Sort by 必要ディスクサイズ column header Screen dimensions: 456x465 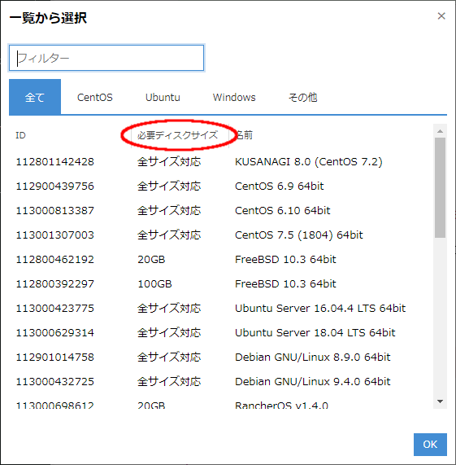pos(177,135)
